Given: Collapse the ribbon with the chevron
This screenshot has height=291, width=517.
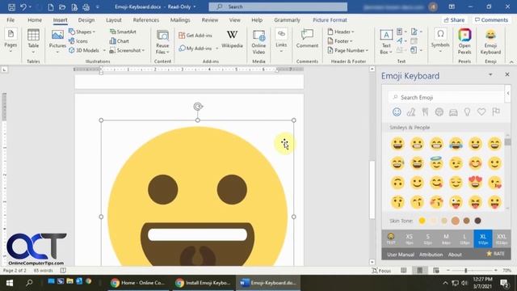Looking at the screenshot, I should [511, 61].
